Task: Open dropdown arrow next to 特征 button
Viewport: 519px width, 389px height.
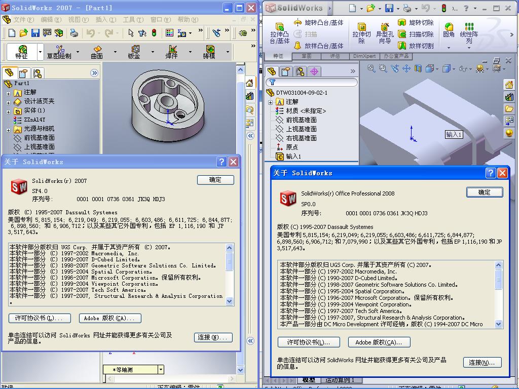Action: coord(41,52)
